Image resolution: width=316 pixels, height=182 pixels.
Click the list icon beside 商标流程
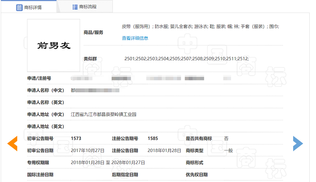75,7
